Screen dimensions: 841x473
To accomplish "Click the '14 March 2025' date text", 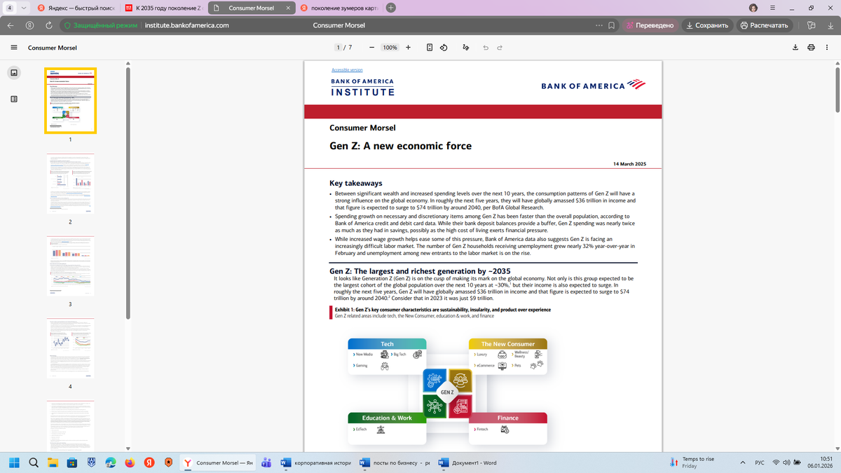I will coord(629,164).
